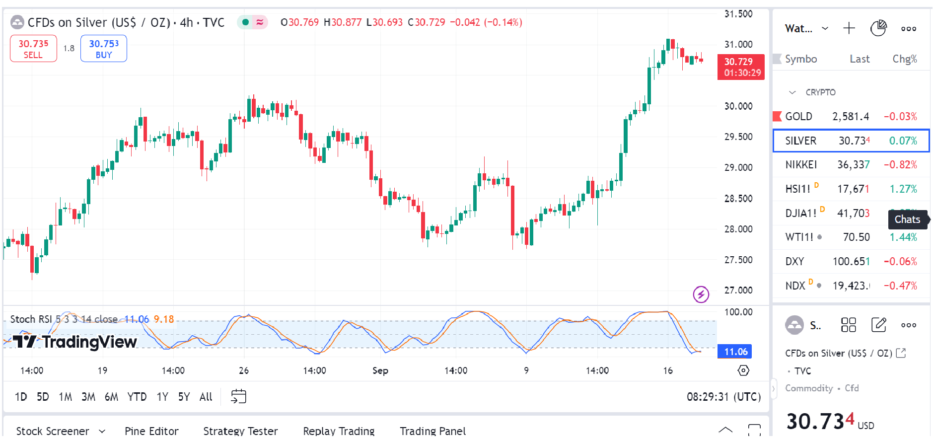The image size is (933, 439).
Task: Select the 1M time range
Action: [x=65, y=397]
